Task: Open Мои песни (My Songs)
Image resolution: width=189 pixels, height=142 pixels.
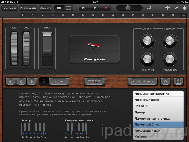Action: (x=9, y=8)
